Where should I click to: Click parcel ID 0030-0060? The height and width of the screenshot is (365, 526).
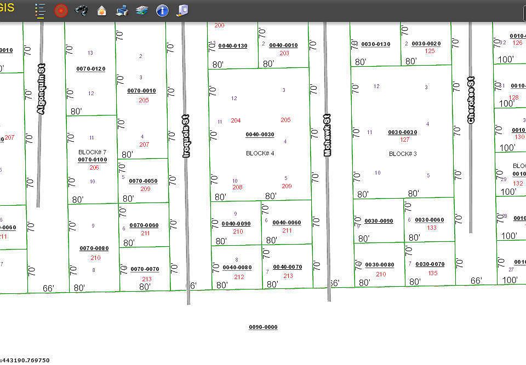(430, 220)
